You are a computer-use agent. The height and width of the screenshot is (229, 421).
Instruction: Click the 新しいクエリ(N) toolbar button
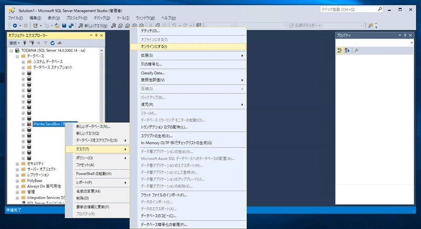pyautogui.click(x=93, y=25)
